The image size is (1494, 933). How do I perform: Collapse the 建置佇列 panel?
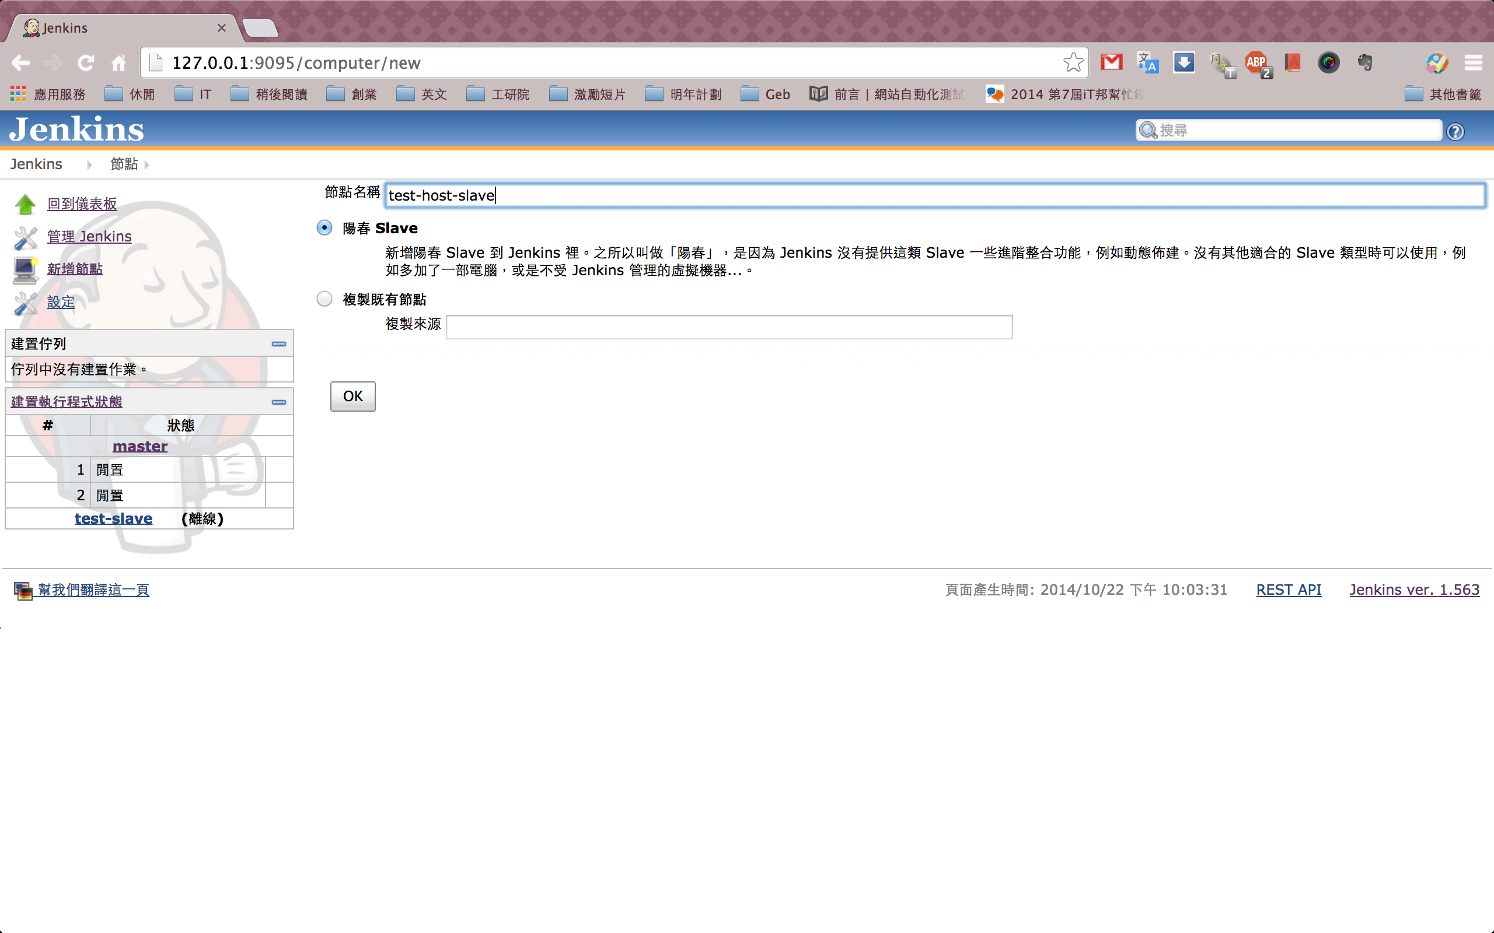(x=278, y=343)
